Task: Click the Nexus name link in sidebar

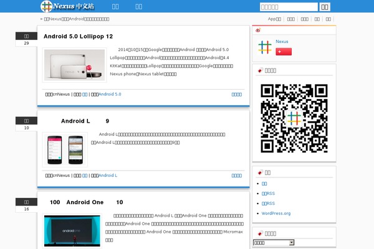Action: click(282, 42)
